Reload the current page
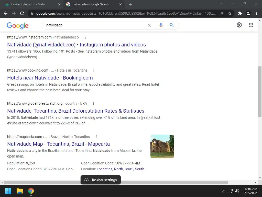 [22, 13]
